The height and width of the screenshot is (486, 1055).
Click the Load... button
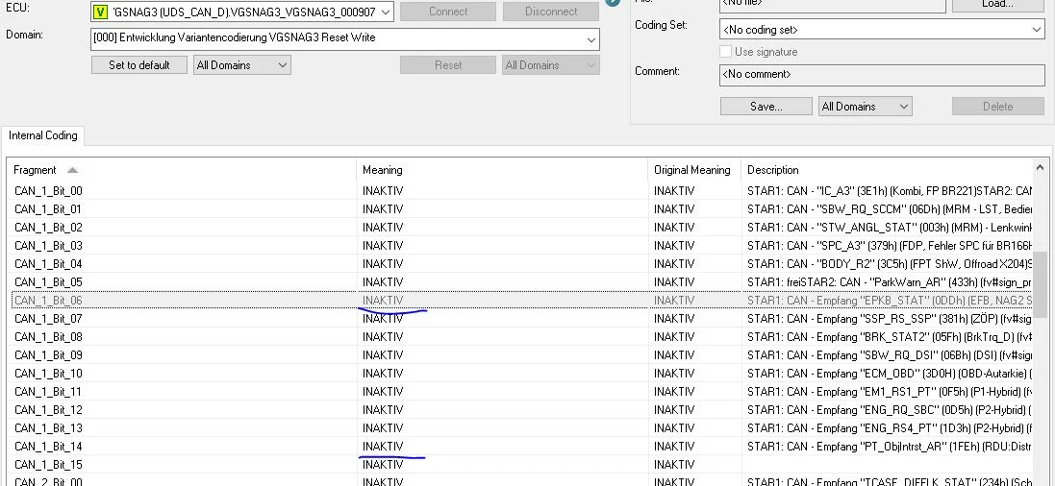[x=997, y=4]
